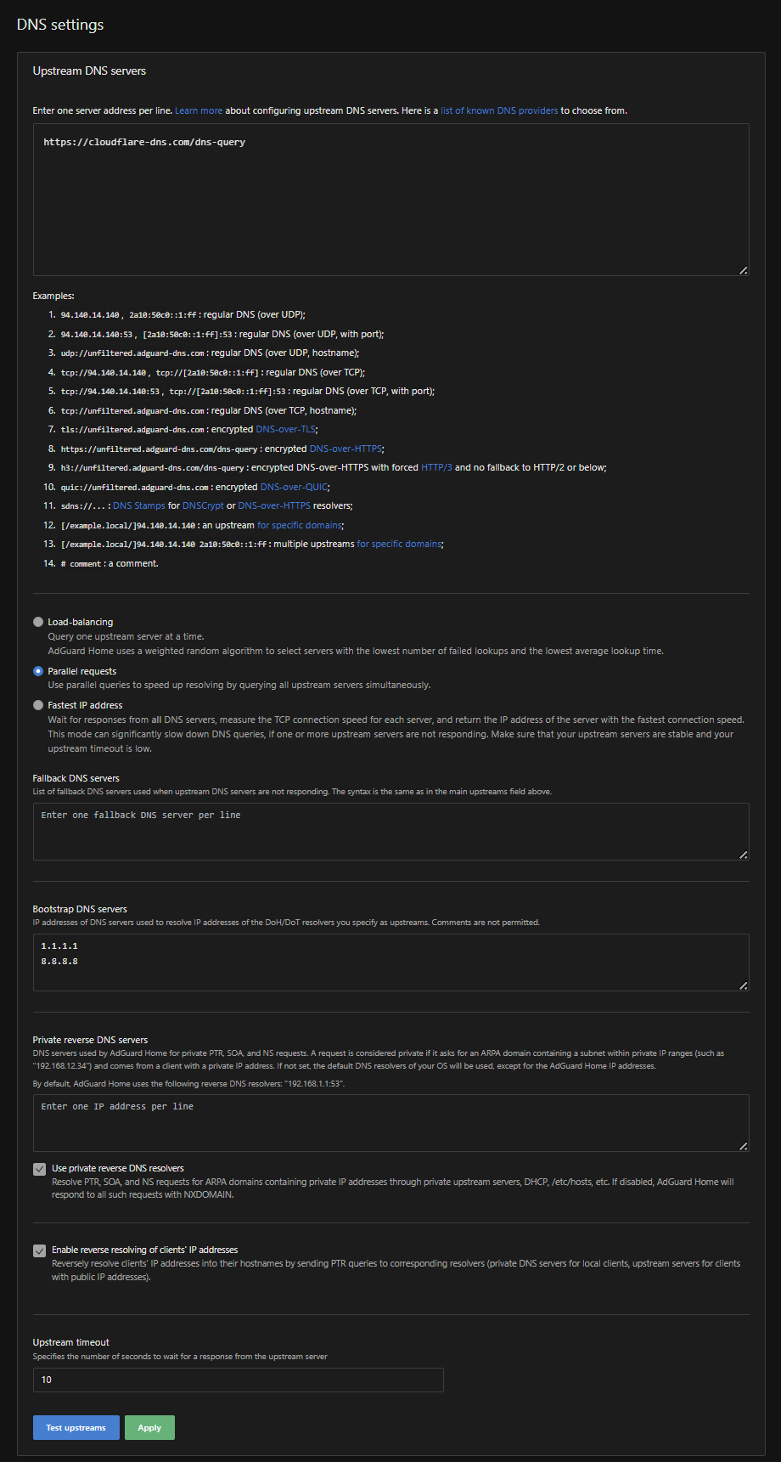The width and height of the screenshot is (781, 1462).
Task: Open the list of known DNS providers link
Action: click(499, 110)
